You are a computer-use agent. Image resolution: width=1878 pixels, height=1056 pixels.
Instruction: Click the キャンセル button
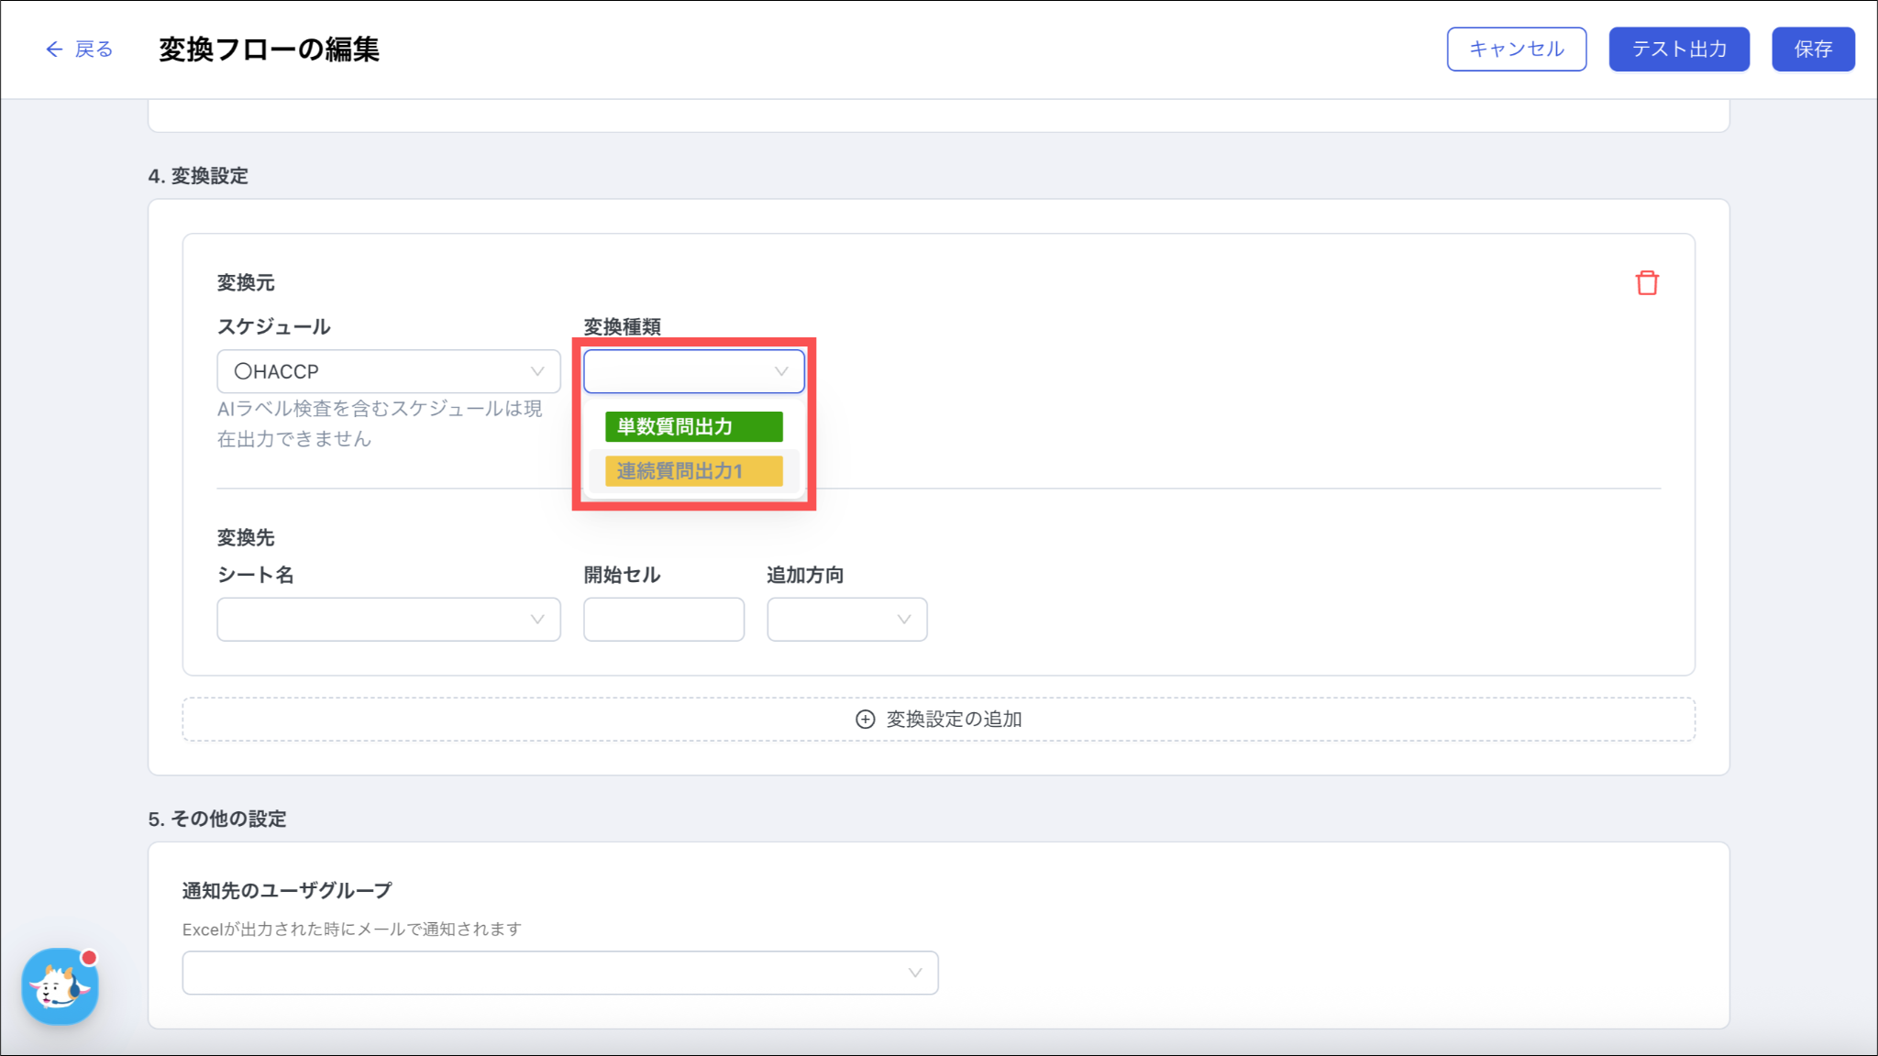(x=1516, y=49)
